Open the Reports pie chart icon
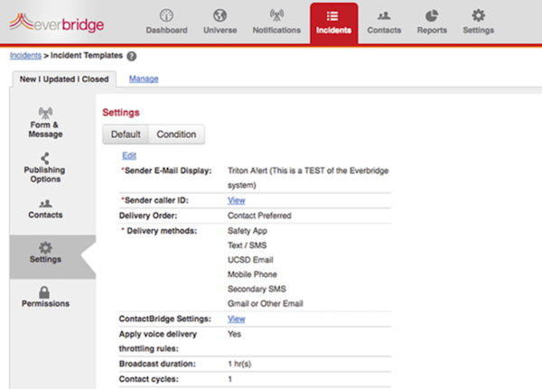This screenshot has height=389, width=542. click(431, 16)
